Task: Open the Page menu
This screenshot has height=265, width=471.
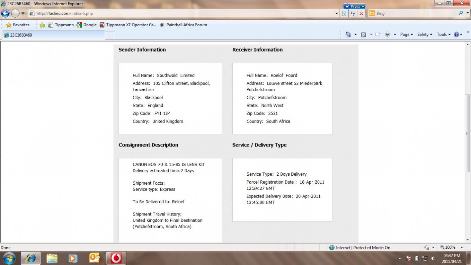Action: [x=407, y=35]
